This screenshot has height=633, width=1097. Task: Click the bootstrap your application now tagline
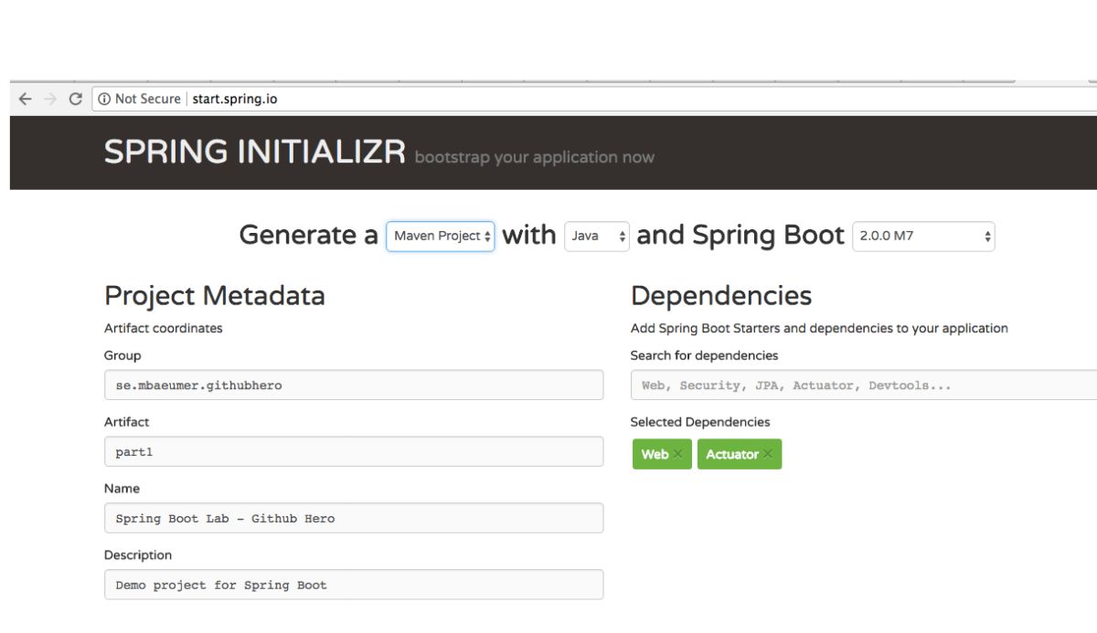coord(535,157)
